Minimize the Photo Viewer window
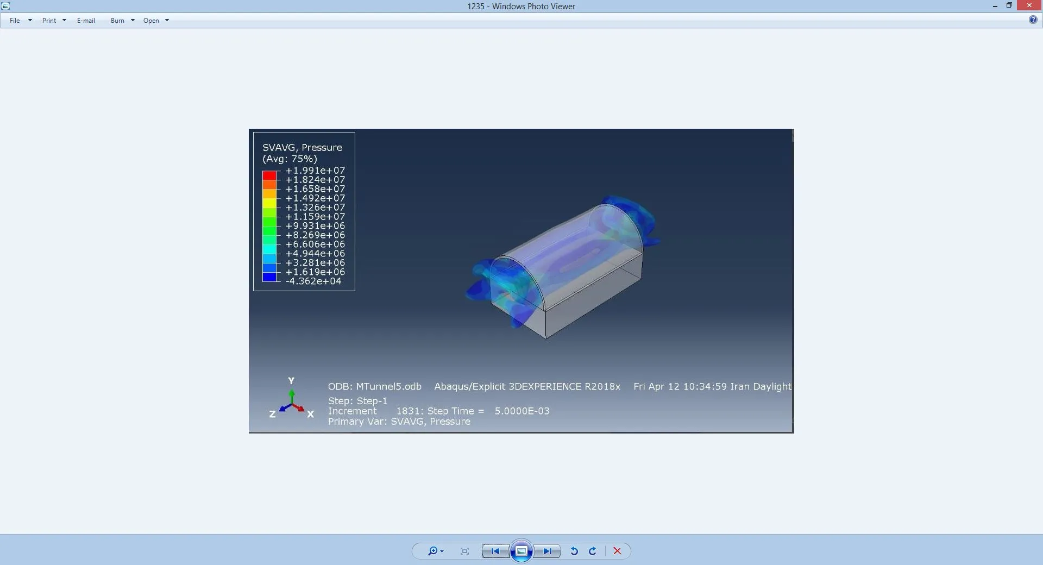 click(x=995, y=6)
